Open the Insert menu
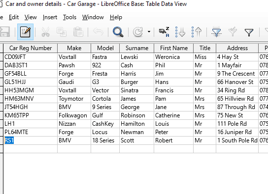268x194 pixels. coord(50,17)
